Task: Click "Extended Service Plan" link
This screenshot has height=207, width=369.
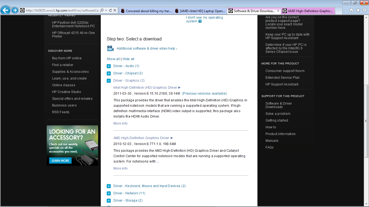Action: click(283, 78)
